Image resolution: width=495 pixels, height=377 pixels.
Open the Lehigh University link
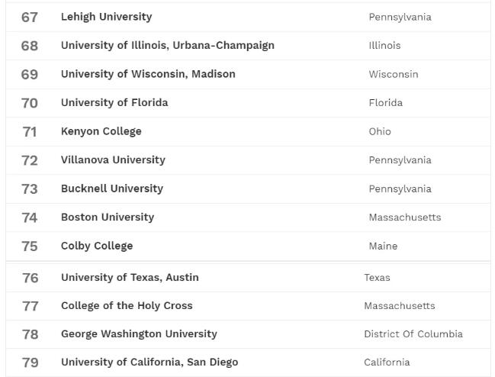[x=106, y=17]
